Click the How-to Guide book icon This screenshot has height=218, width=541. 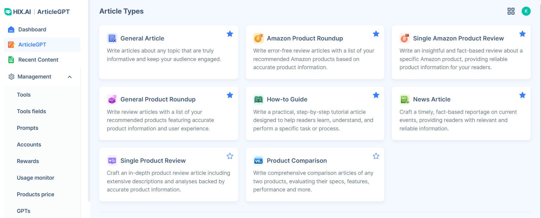258,99
